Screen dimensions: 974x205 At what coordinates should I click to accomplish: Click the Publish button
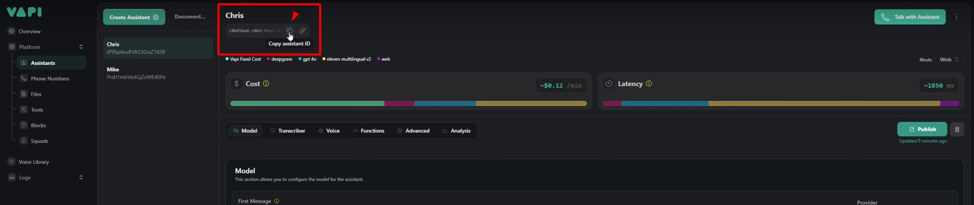coord(922,129)
